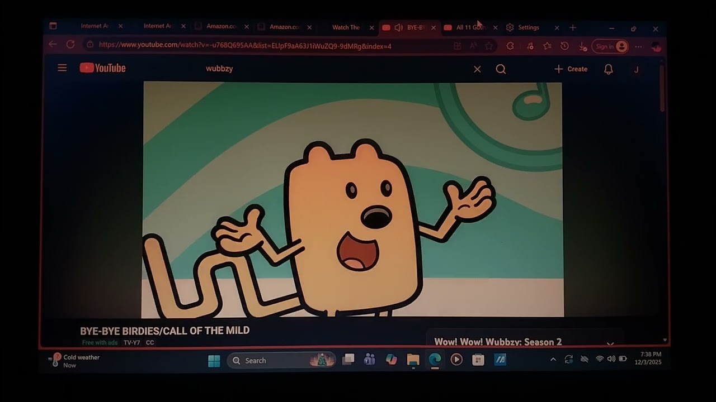
Task: Refresh the current page
Action: [x=70, y=44]
